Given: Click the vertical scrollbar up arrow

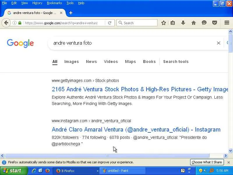Looking at the screenshot, I should pyautogui.click(x=230, y=31).
